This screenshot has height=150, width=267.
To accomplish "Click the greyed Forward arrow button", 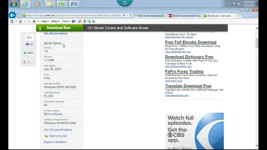I will click(x=19, y=15).
